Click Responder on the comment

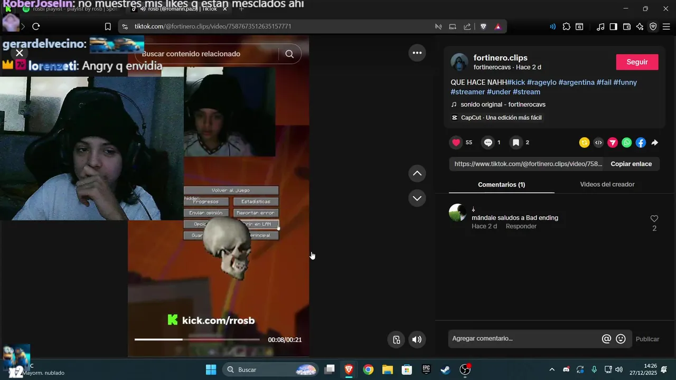point(521,226)
